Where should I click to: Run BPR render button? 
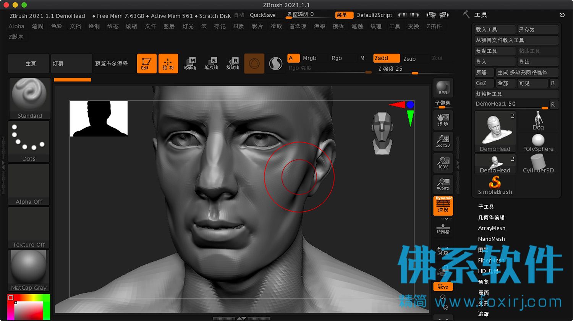[443, 88]
